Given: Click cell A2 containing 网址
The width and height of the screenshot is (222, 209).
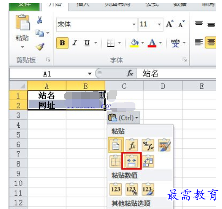Looking at the screenshot, I should [x=47, y=105].
